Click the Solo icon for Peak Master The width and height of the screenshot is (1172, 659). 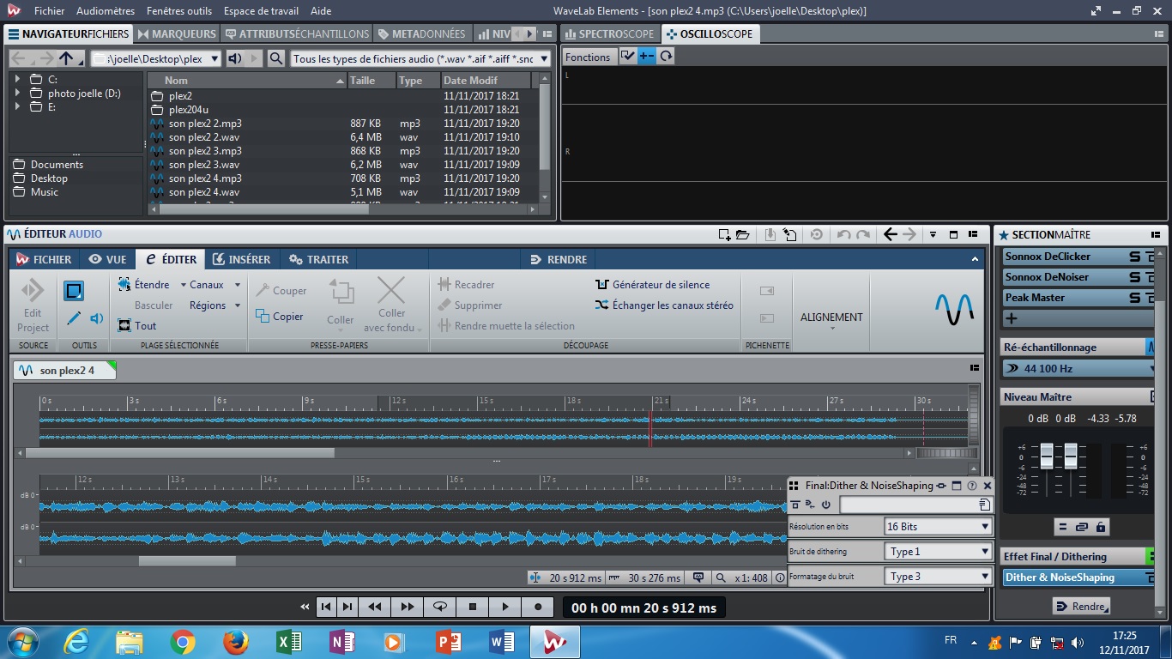(1135, 298)
